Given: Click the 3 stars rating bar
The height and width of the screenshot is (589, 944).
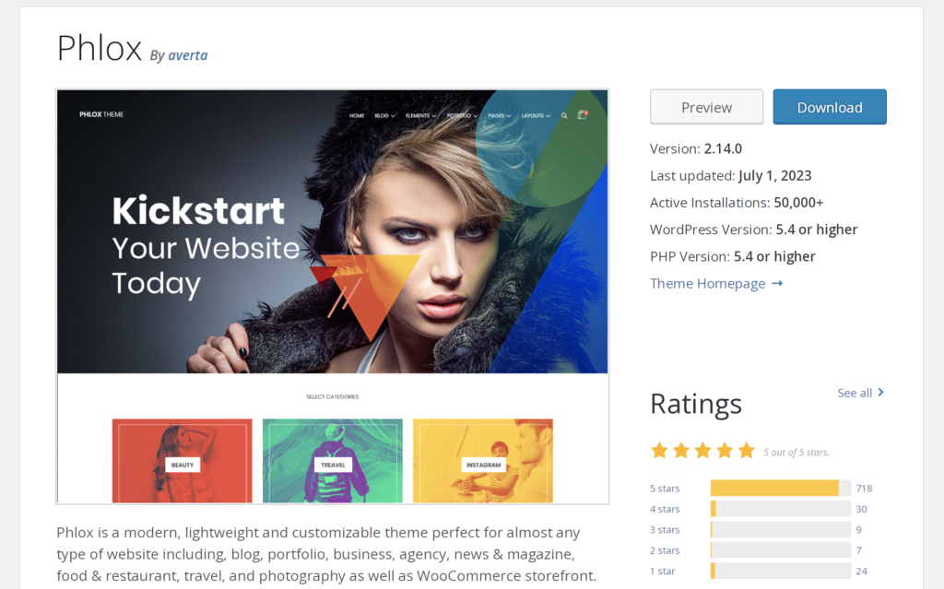Looking at the screenshot, I should 780,529.
